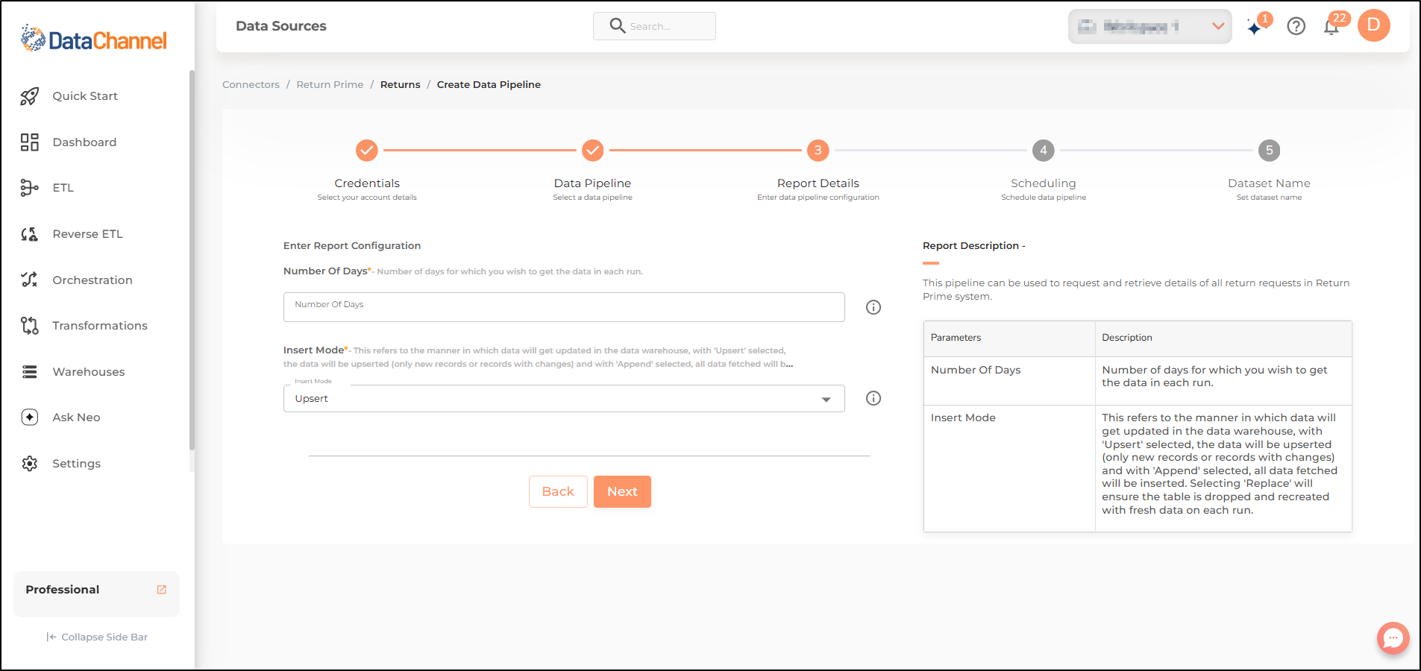Click the Ask Neo sparkle icon

pyautogui.click(x=30, y=418)
